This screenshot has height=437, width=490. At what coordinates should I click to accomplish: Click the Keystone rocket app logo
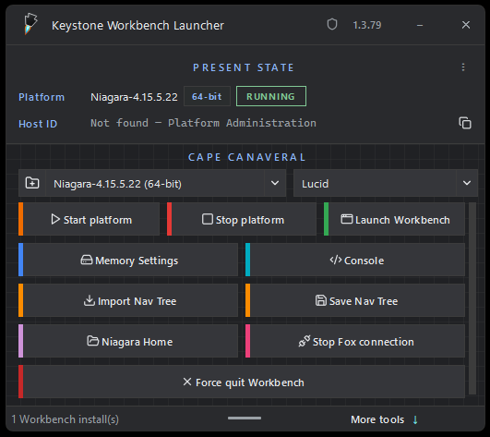coord(30,24)
